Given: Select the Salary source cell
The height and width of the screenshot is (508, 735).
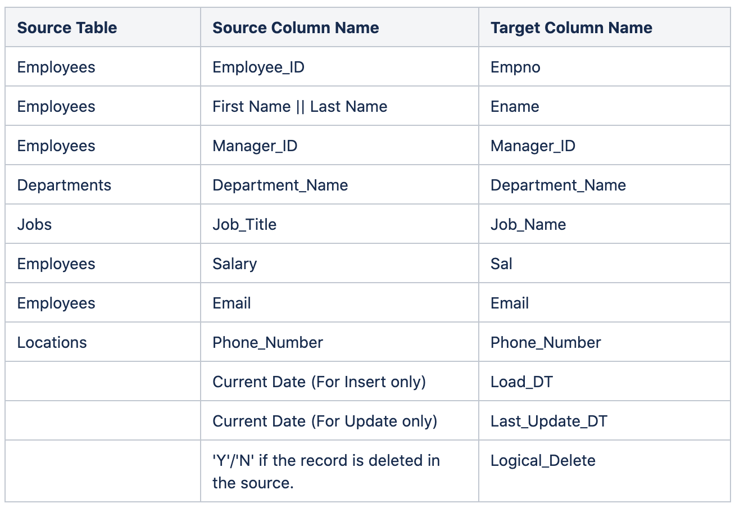Looking at the screenshot, I should click(234, 264).
